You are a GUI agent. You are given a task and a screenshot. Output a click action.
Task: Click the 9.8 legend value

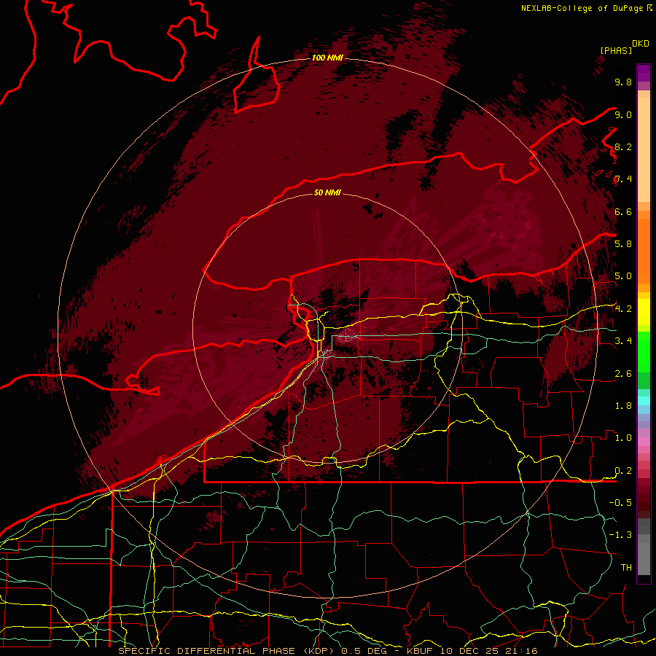click(x=623, y=82)
